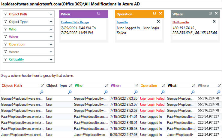Sort by the Operation column header

(x=149, y=86)
